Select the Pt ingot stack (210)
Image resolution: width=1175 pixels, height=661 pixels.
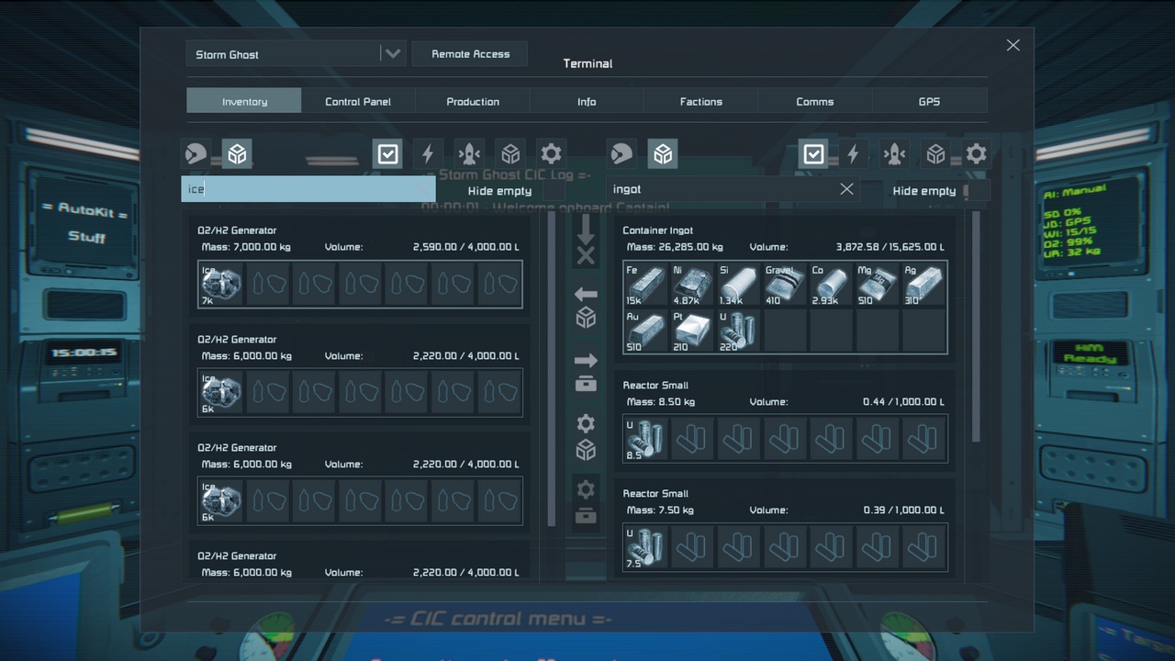(x=693, y=330)
